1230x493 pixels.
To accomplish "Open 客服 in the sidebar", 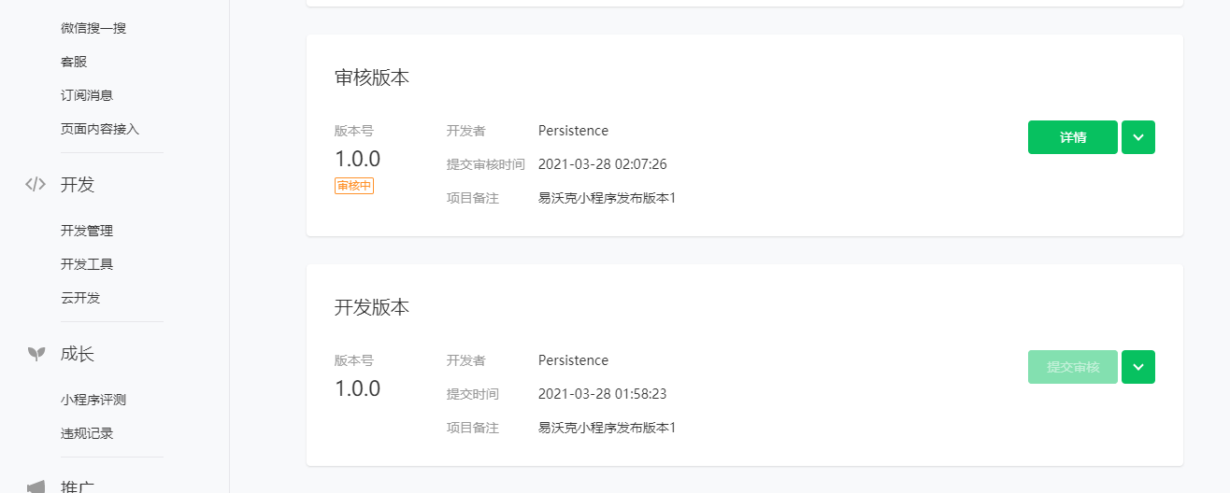I will [x=74, y=62].
